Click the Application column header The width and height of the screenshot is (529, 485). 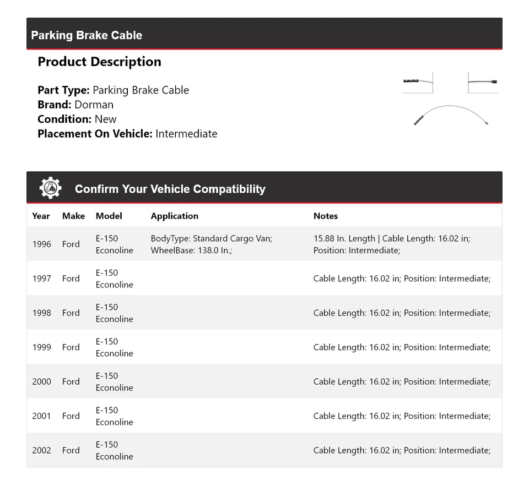point(174,216)
